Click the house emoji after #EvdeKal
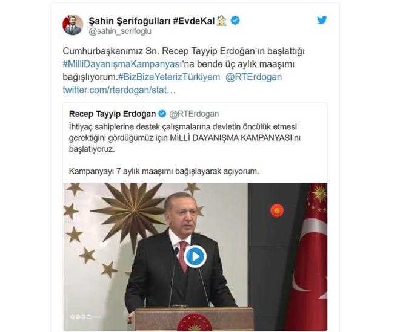Viewport: 400px width, 332px height. pyautogui.click(x=221, y=21)
